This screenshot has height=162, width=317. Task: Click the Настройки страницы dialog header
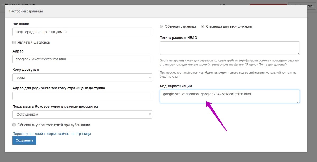pyautogui.click(x=156, y=11)
